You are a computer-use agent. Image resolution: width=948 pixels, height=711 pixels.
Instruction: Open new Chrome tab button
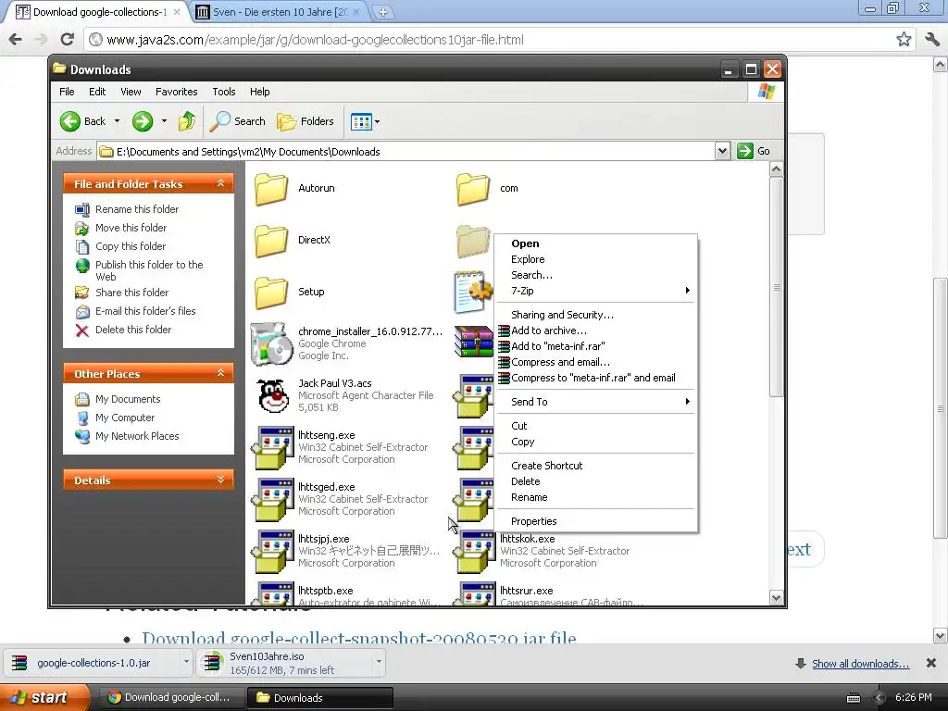pos(382,12)
